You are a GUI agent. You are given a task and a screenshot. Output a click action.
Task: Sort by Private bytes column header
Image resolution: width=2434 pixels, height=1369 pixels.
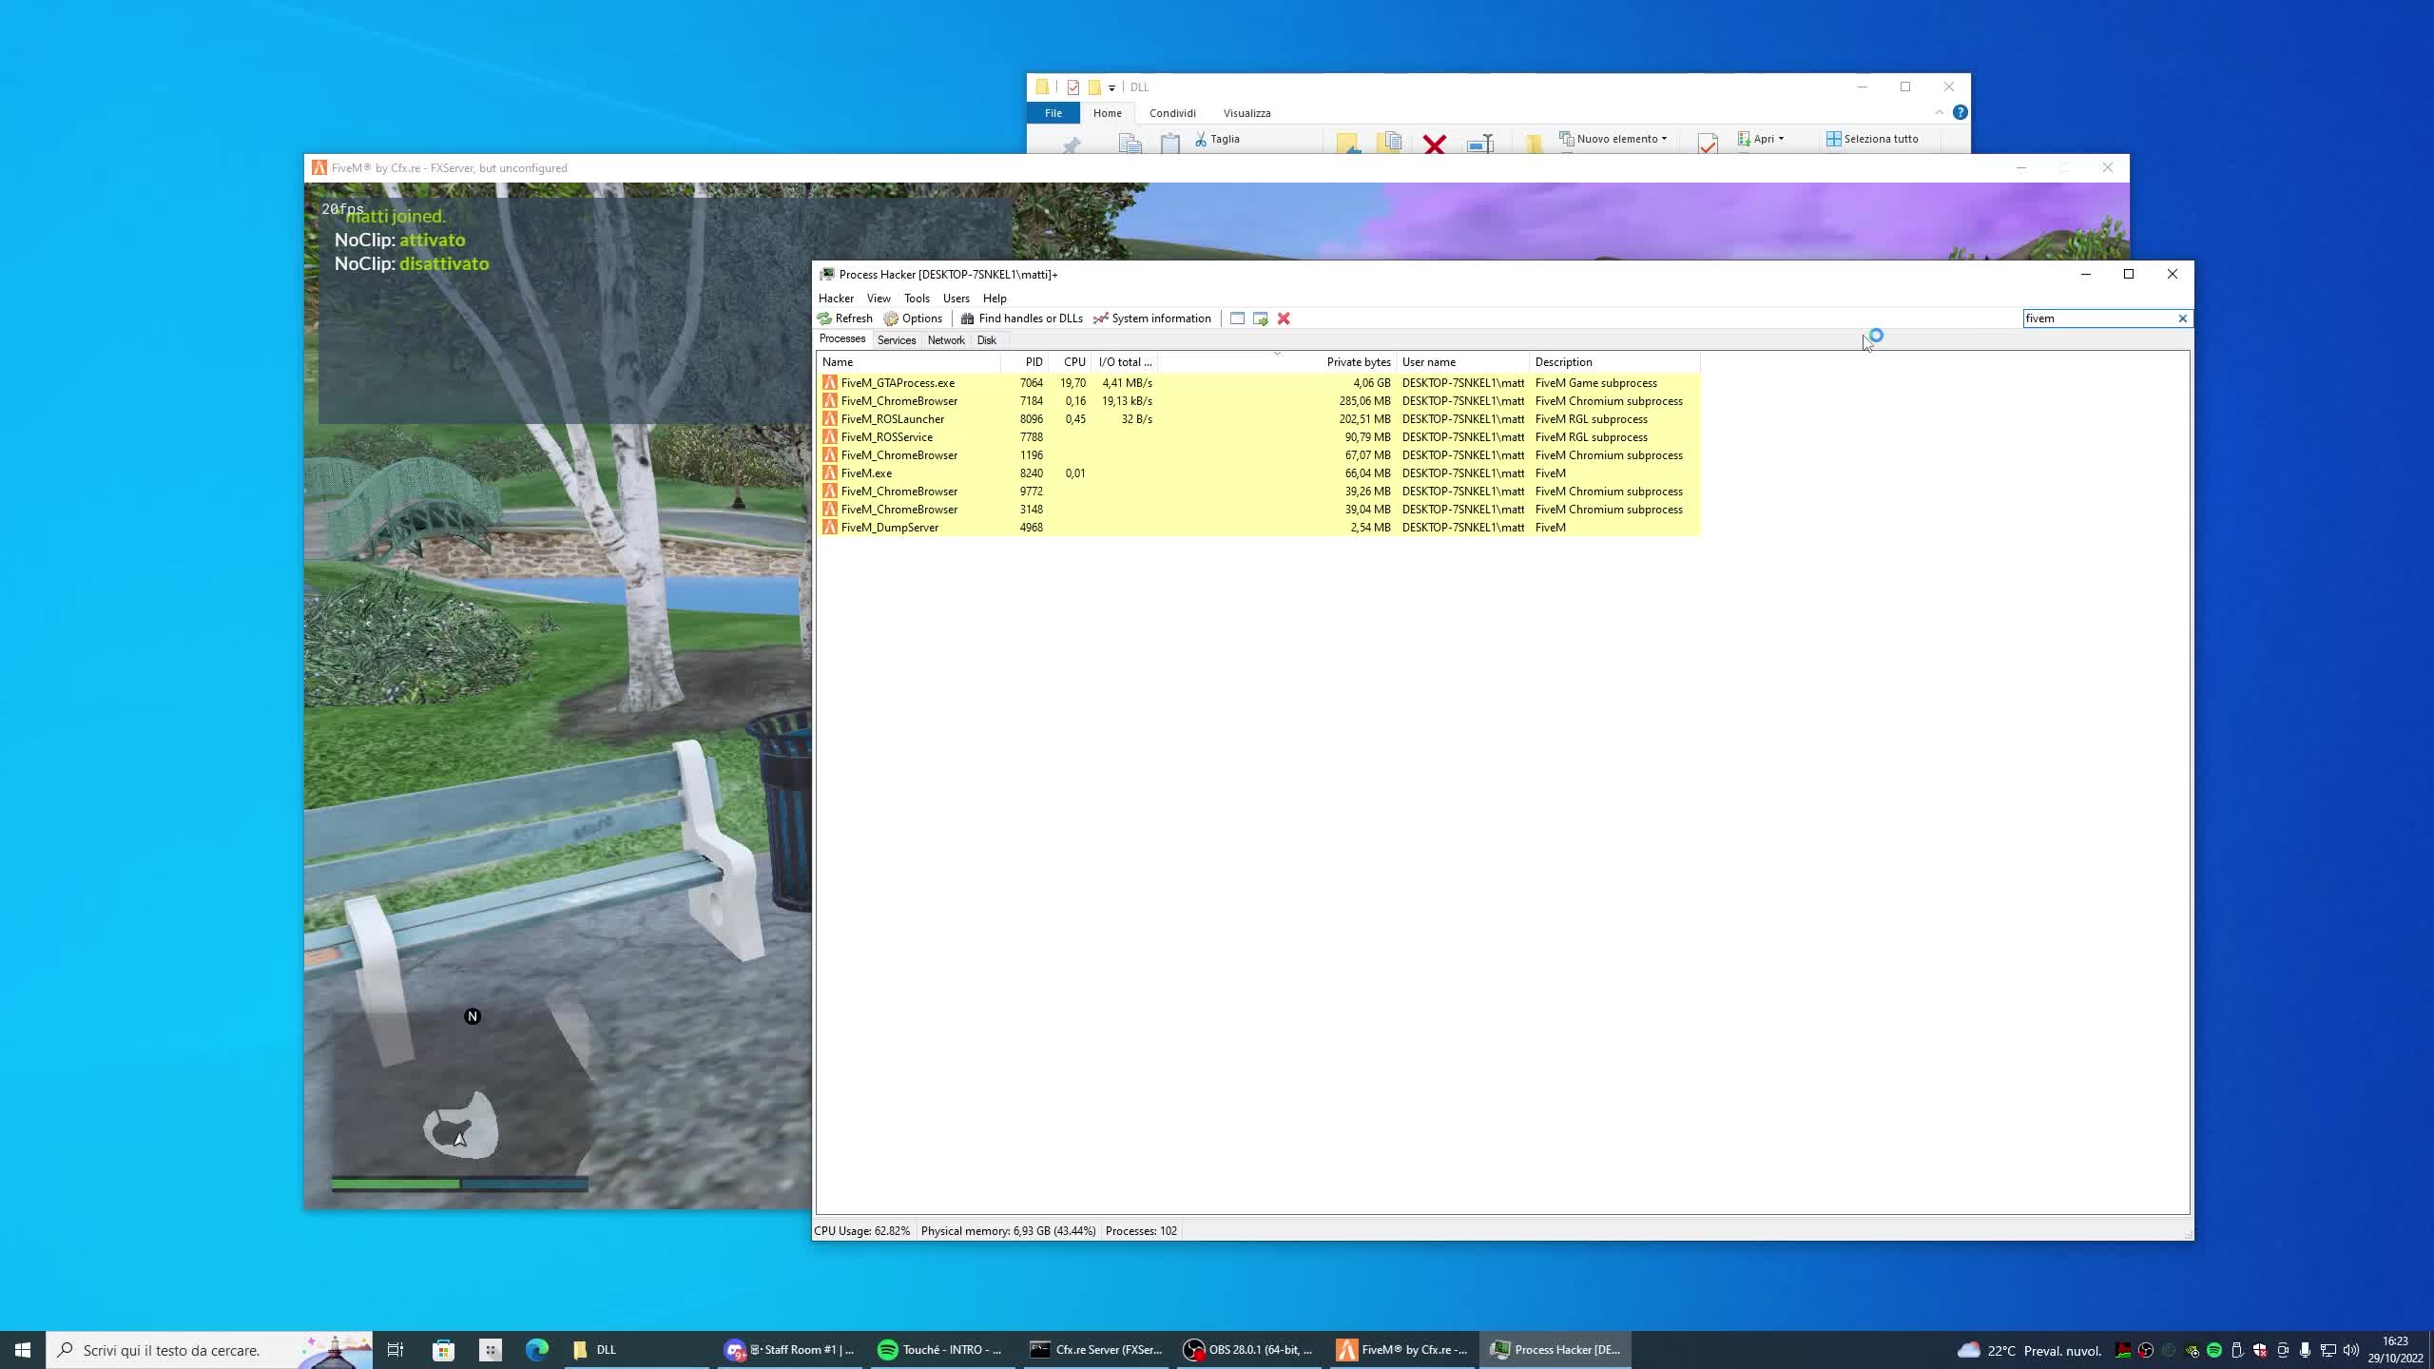pyautogui.click(x=1358, y=362)
